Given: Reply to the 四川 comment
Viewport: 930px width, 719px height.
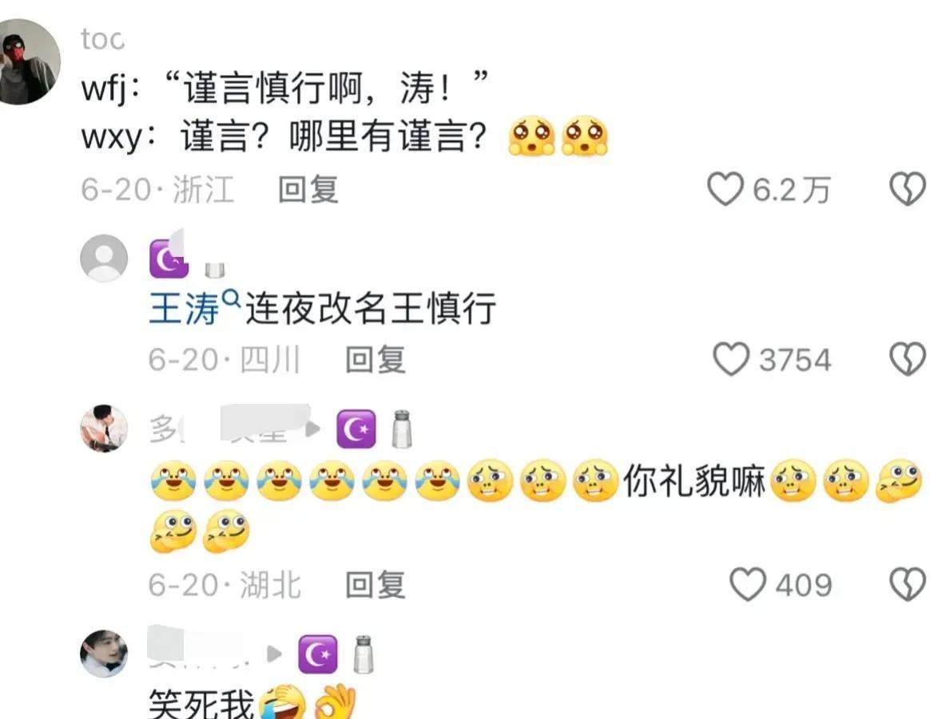Looking at the screenshot, I should coord(376,359).
